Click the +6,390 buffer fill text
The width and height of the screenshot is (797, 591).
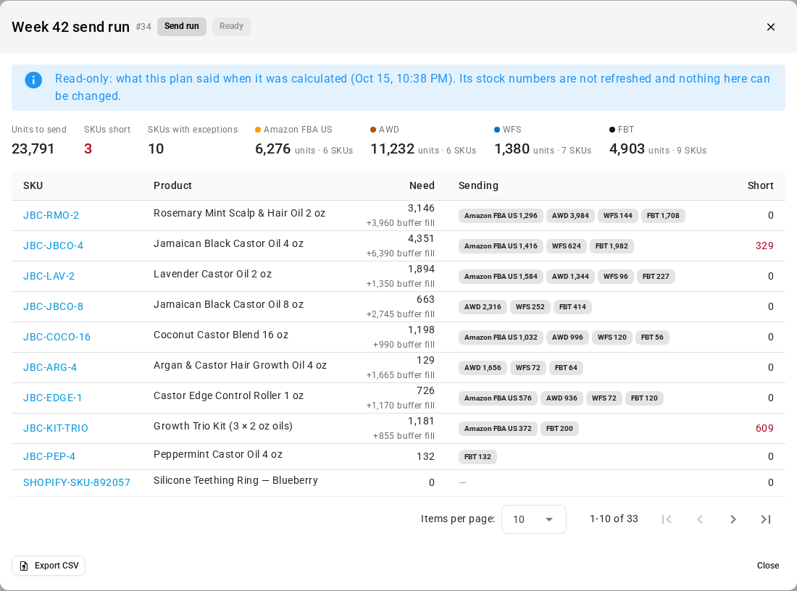(401, 253)
